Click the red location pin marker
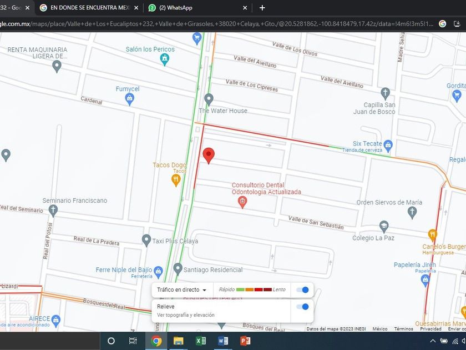 pos(209,155)
